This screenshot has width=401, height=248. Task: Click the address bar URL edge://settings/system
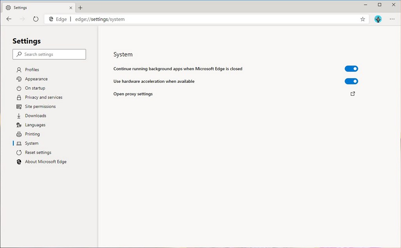(x=100, y=19)
